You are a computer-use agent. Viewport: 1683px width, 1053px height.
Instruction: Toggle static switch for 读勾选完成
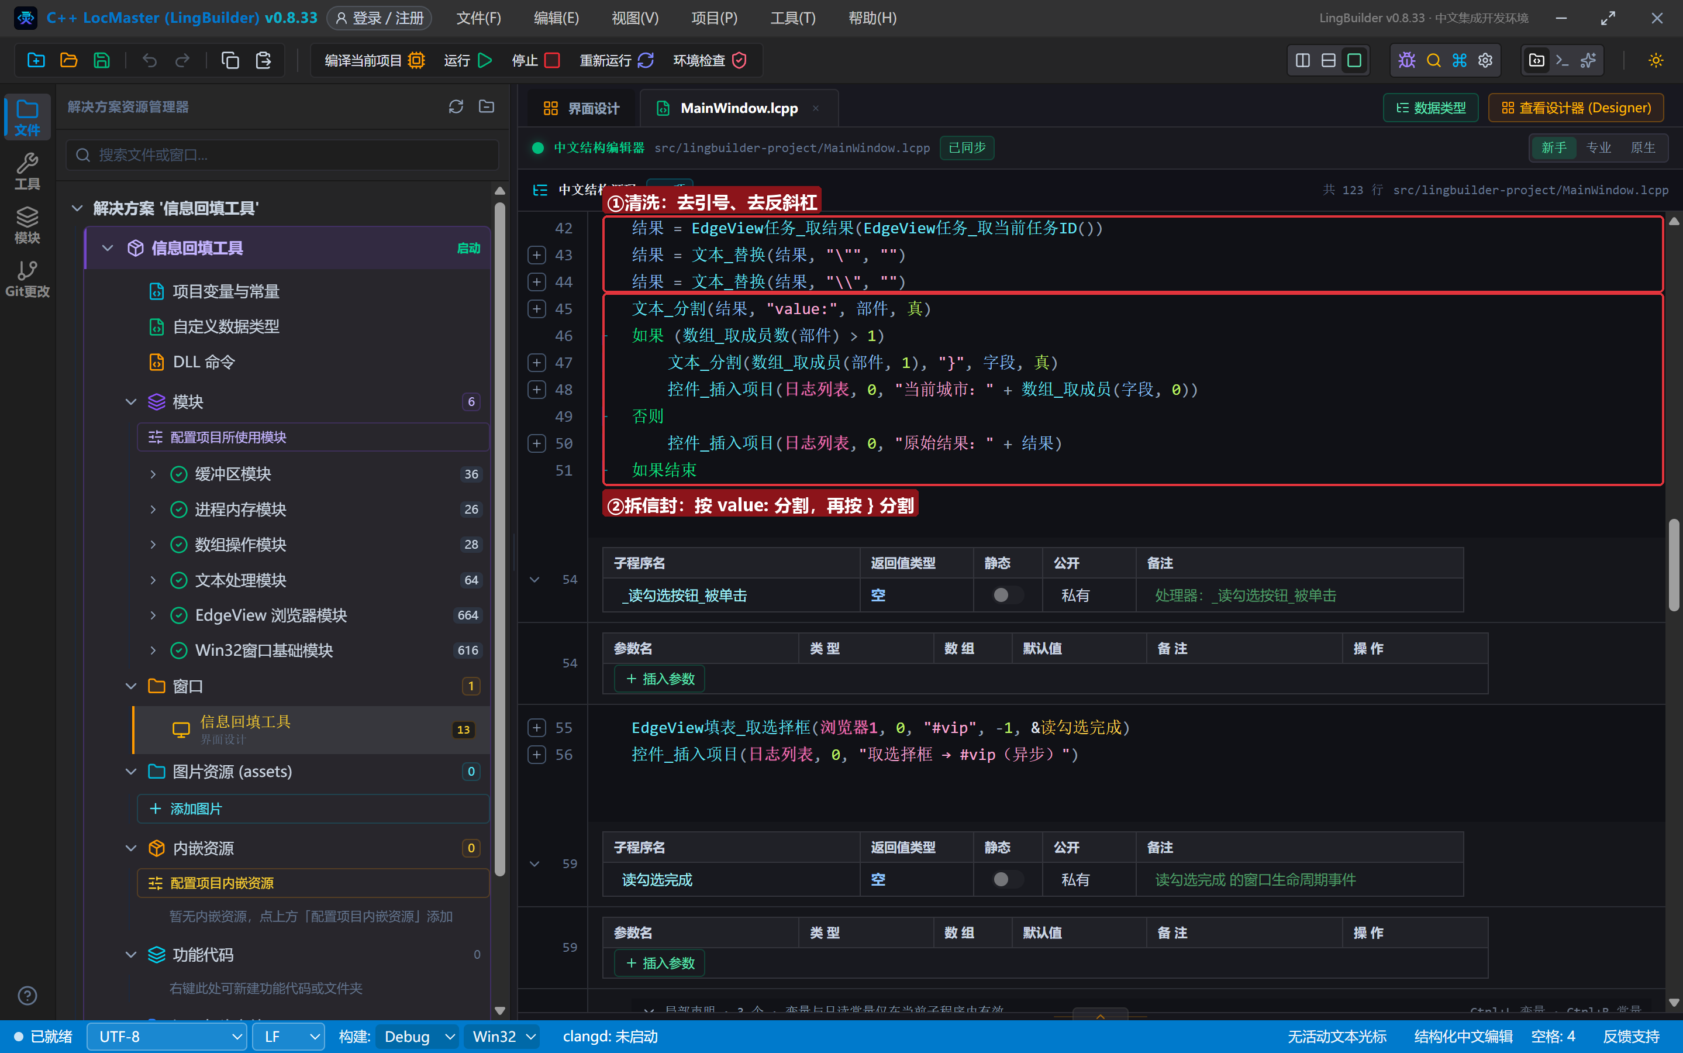point(1006,879)
